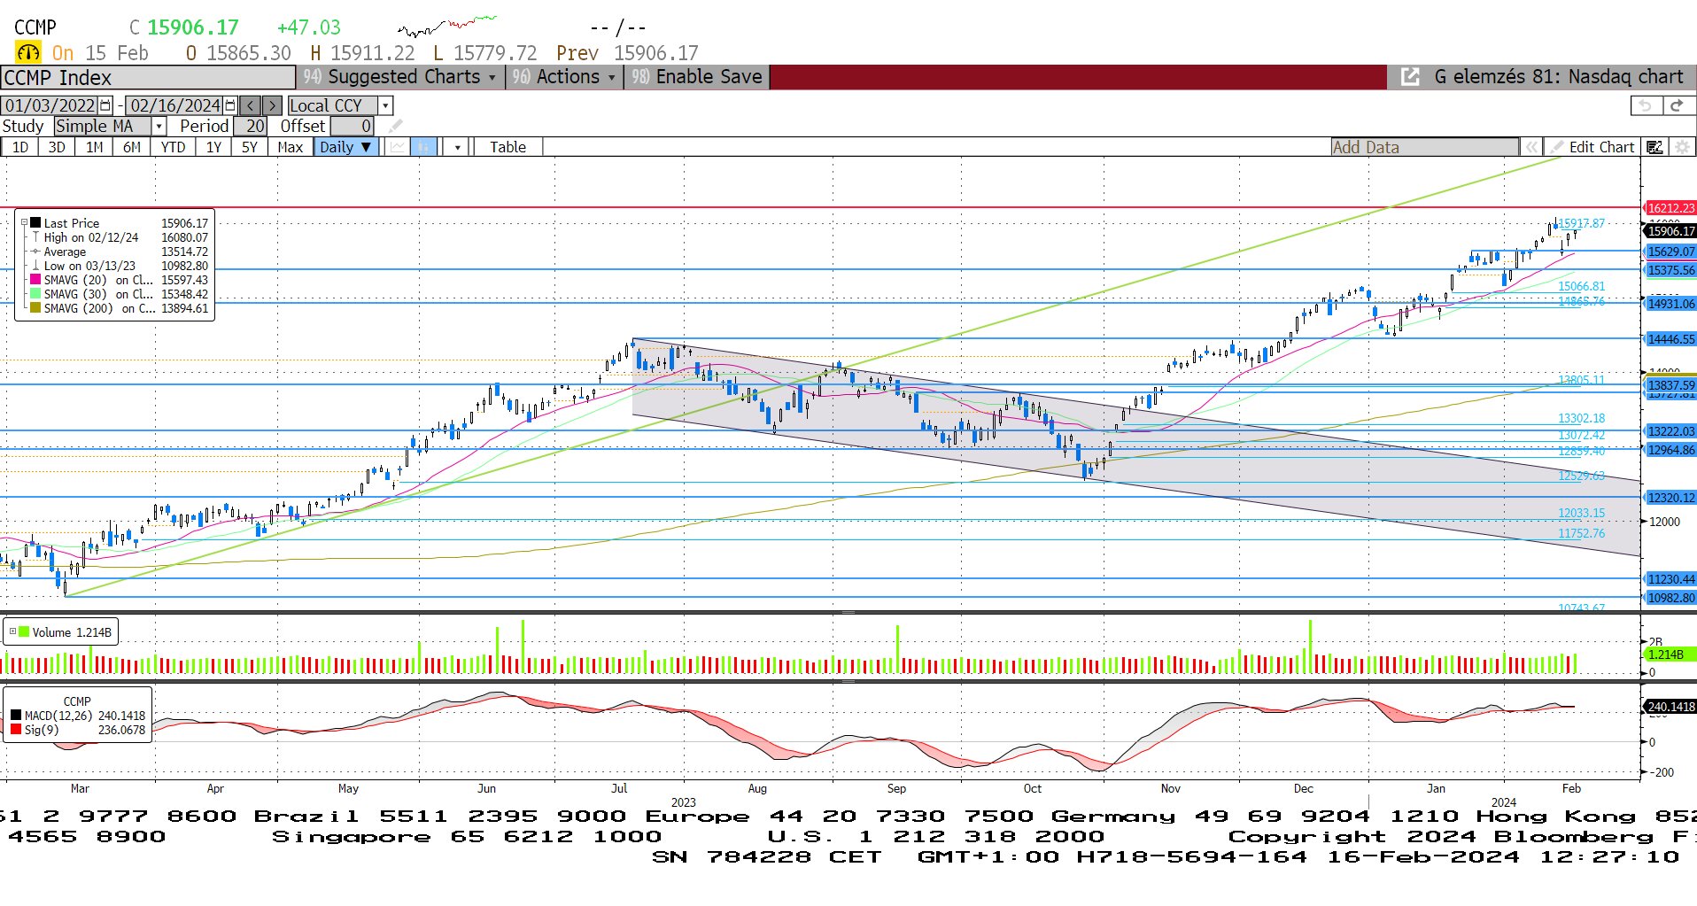Edit the end date 02/16/2024 field
Viewport: 1697px width, 906px height.
[174, 105]
